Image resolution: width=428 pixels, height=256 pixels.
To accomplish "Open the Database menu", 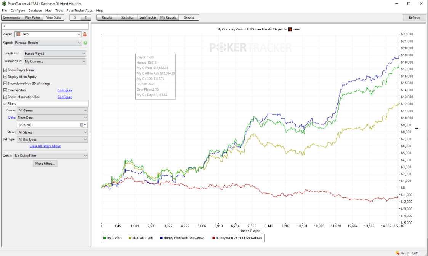I will coord(35,10).
